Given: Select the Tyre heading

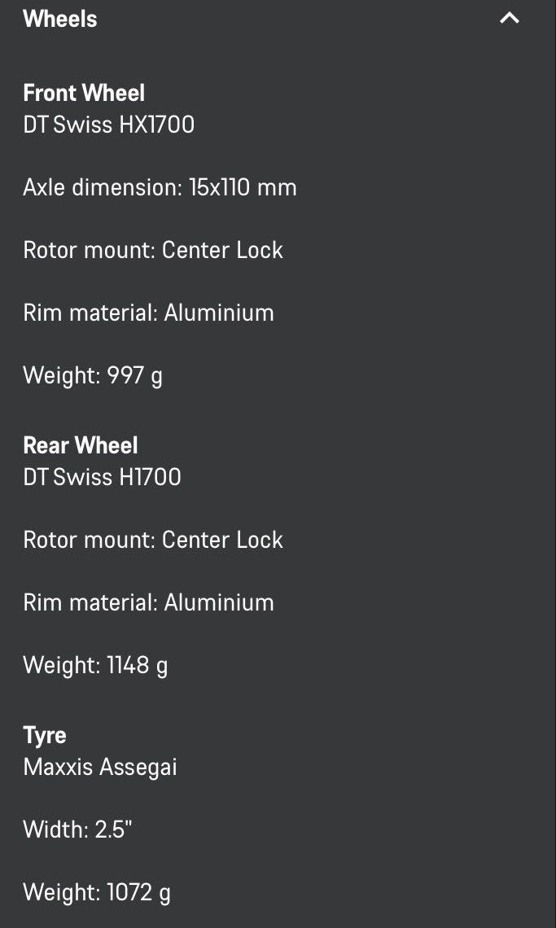Looking at the screenshot, I should click(45, 736).
